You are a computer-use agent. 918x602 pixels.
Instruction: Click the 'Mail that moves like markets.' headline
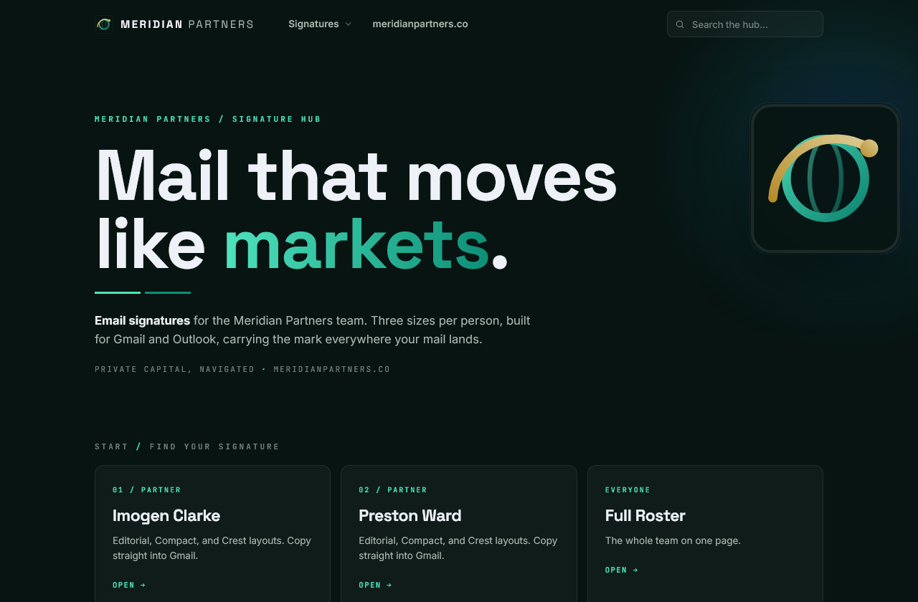click(356, 209)
